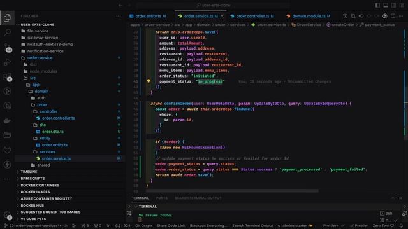Split the editor to the right

(393, 16)
